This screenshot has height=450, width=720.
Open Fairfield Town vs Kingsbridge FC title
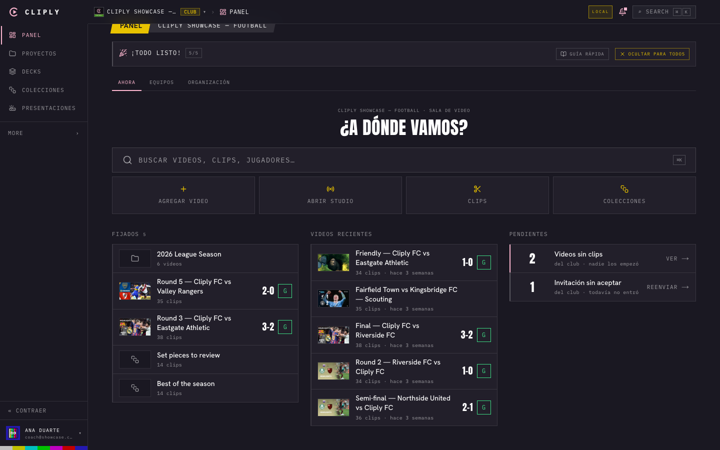point(406,294)
